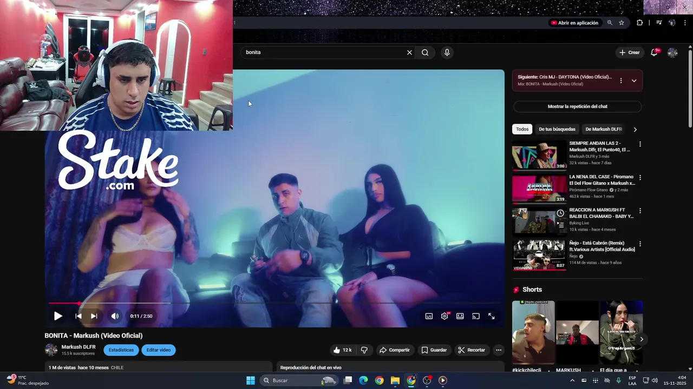
Task: Open options for Ñejo Está Cabrón video
Action: pyautogui.click(x=640, y=244)
